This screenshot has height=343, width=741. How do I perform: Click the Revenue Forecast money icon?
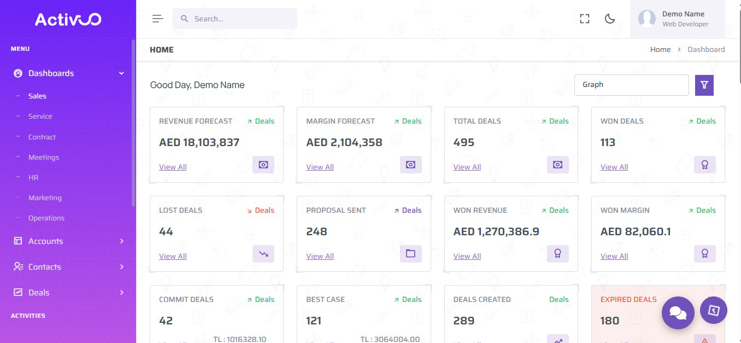(263, 165)
